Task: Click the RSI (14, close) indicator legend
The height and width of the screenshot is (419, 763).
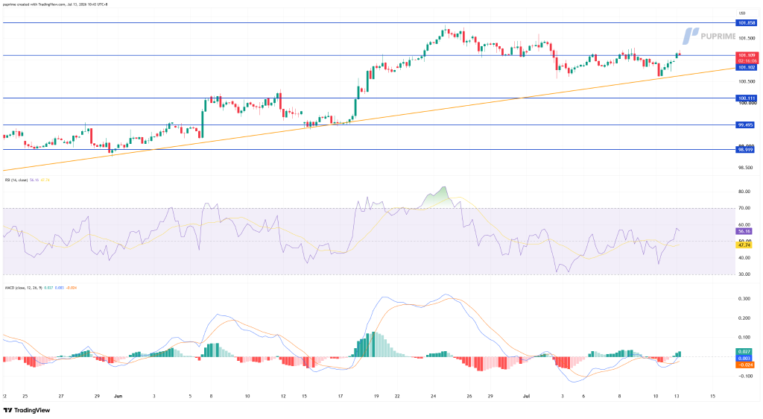Action: coord(16,180)
